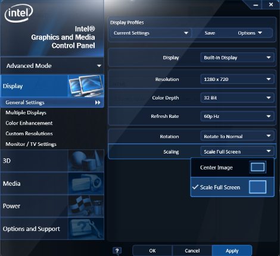Click the Power checkered flag icon
This screenshot has width=280, height=256.
point(86,206)
